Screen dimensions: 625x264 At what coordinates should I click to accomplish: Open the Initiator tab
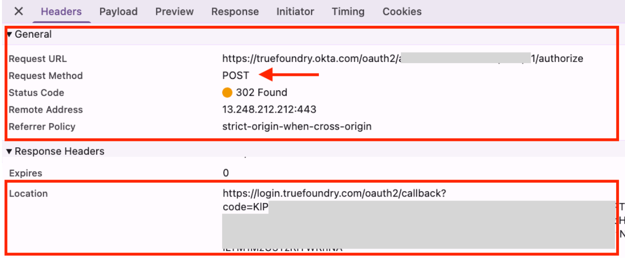click(295, 11)
